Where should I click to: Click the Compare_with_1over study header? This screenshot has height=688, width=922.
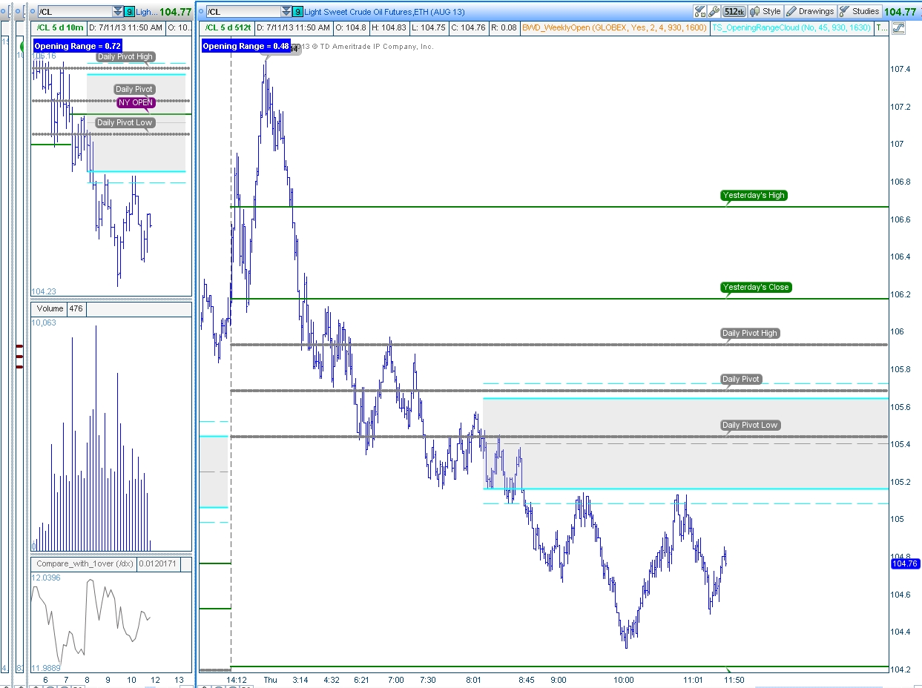point(85,563)
